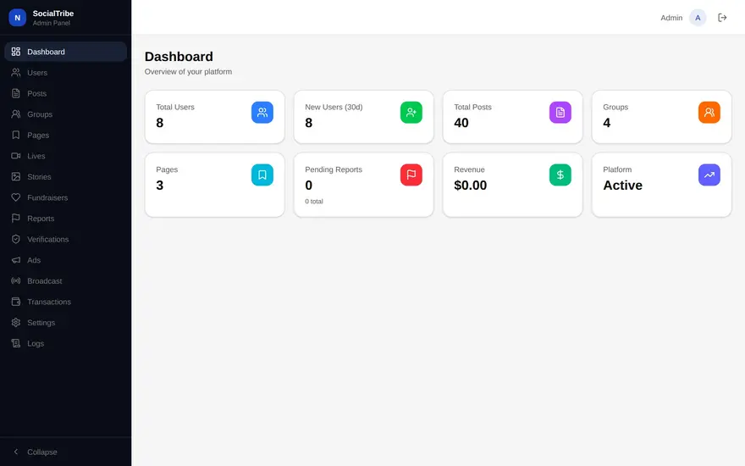Click '0 total' under Pending Reports
This screenshot has height=466, width=745.
tap(313, 201)
